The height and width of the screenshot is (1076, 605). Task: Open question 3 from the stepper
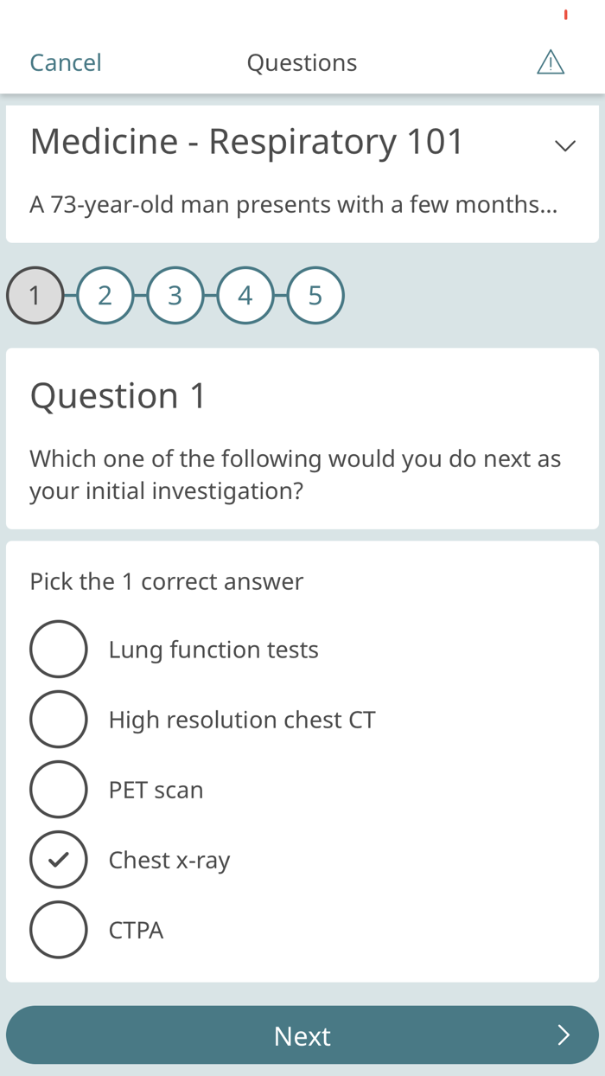pos(175,295)
